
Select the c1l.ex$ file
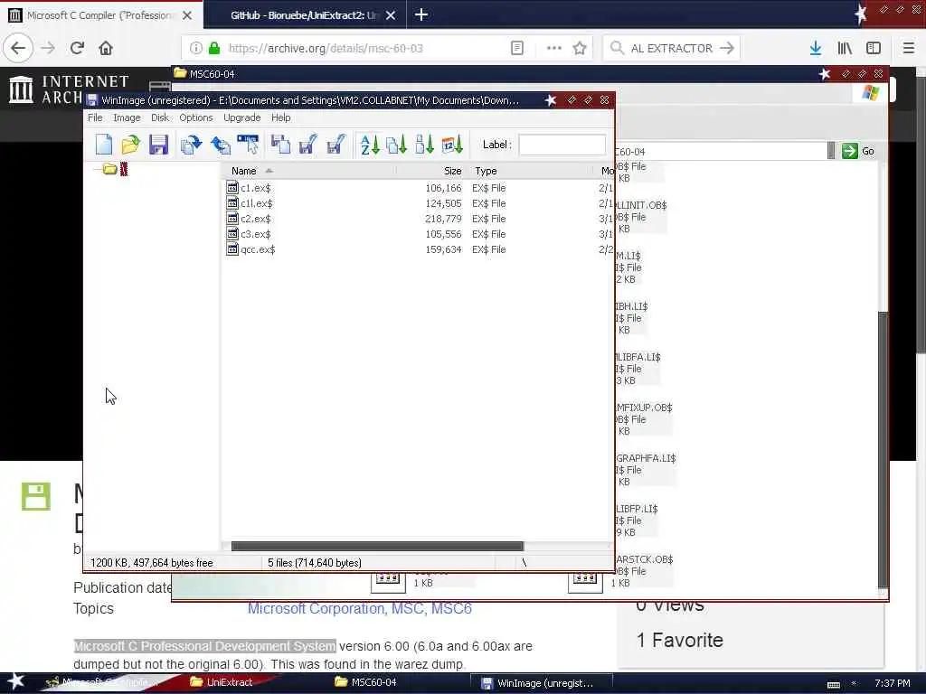[250, 203]
